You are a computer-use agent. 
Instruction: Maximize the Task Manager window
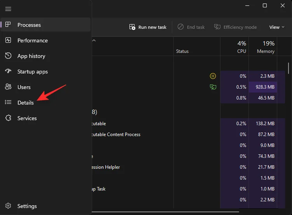(x=265, y=5)
